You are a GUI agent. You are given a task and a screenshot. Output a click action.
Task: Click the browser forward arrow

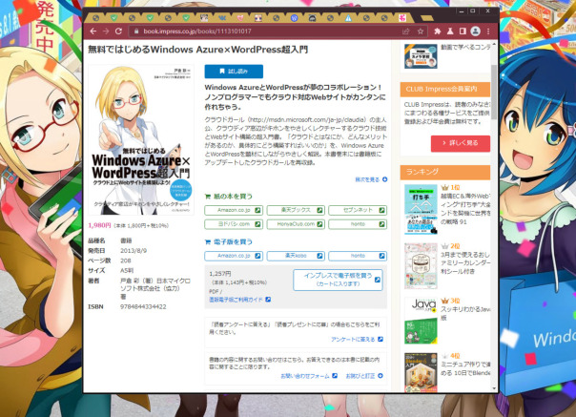tap(106, 31)
